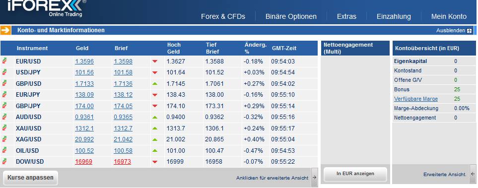
Task: Click the trade icon beside GBP/USD
Action: point(4,83)
